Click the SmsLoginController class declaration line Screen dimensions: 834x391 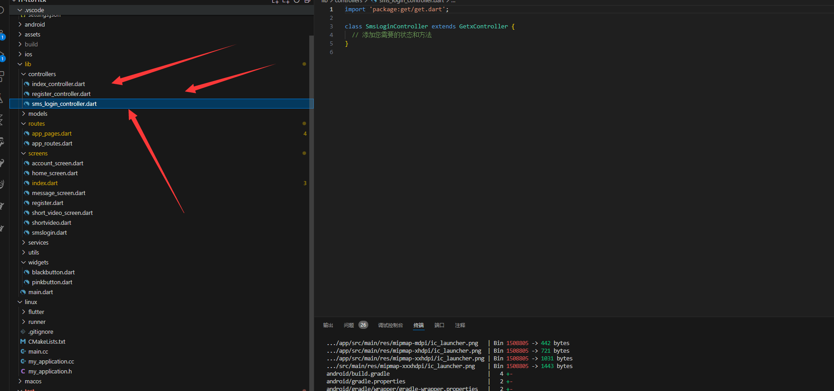coord(430,26)
